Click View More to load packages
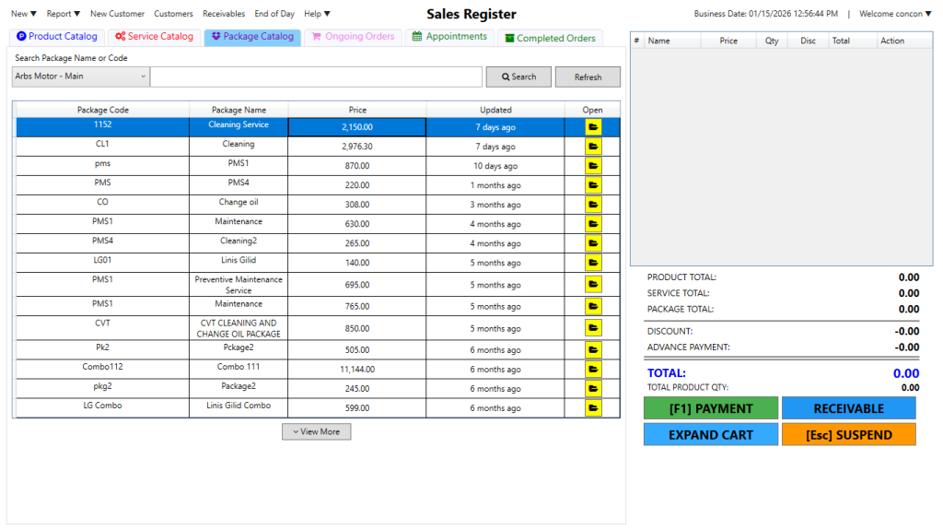This screenshot has height=530, width=943. pyautogui.click(x=316, y=431)
